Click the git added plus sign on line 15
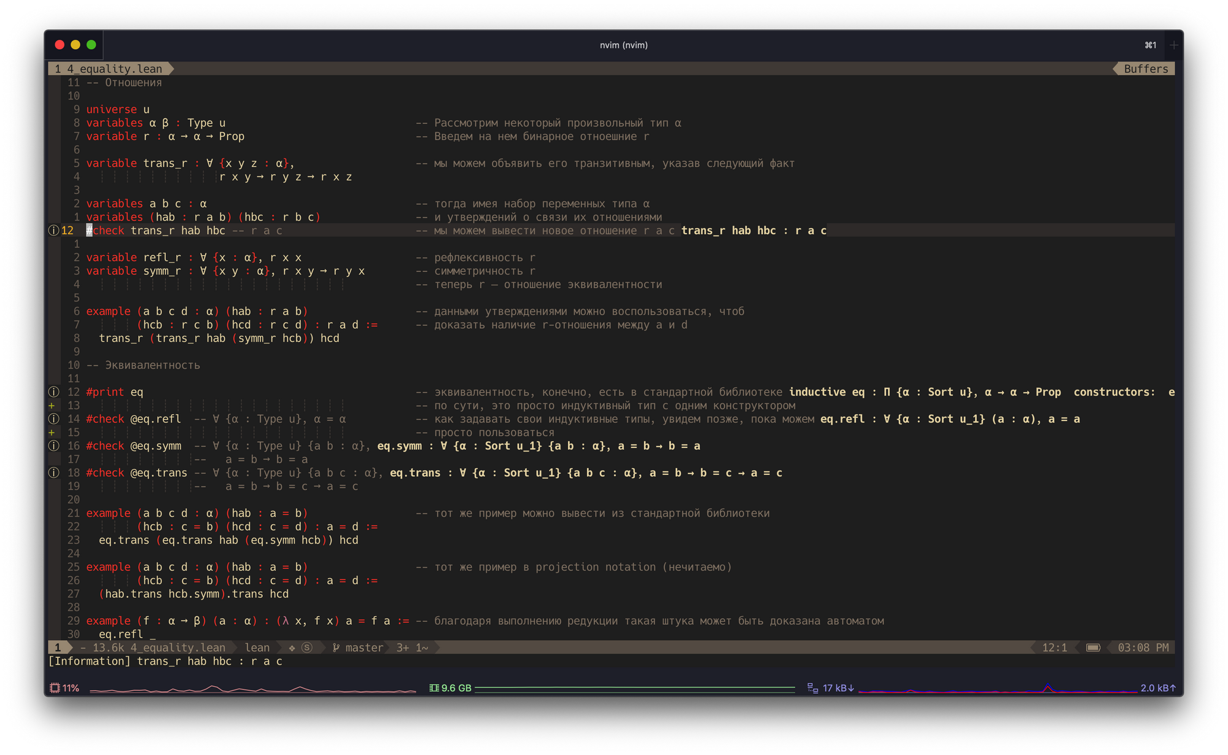The image size is (1228, 755). click(x=52, y=433)
